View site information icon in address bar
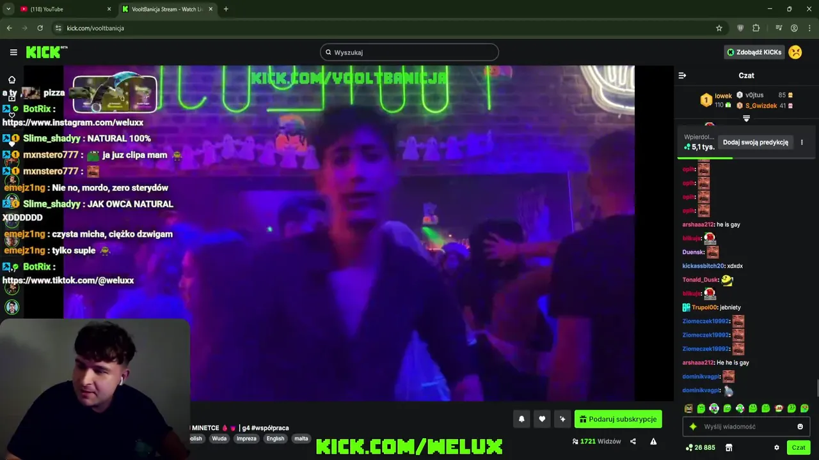 (58, 28)
